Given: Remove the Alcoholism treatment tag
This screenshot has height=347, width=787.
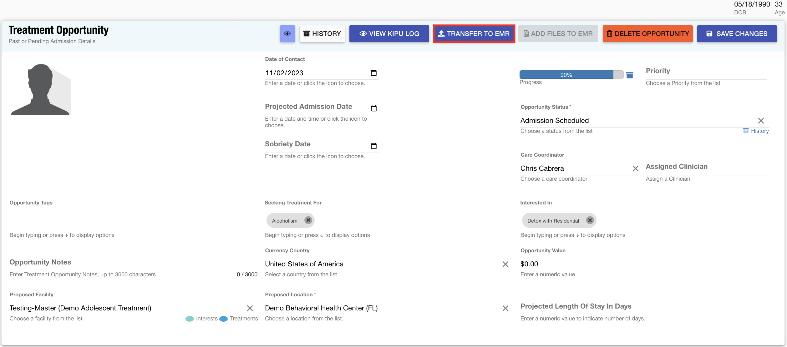Looking at the screenshot, I should [x=308, y=220].
